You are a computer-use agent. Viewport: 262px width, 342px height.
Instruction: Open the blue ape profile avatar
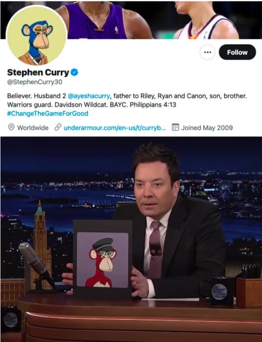(x=36, y=35)
